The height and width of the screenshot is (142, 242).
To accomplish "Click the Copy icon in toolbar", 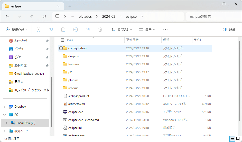I will [x=51, y=30].
